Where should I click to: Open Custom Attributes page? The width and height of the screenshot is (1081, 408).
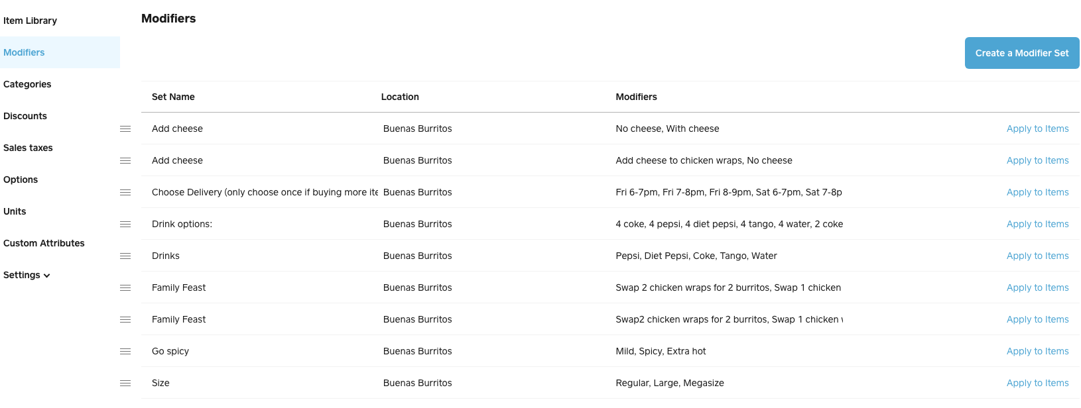[44, 243]
